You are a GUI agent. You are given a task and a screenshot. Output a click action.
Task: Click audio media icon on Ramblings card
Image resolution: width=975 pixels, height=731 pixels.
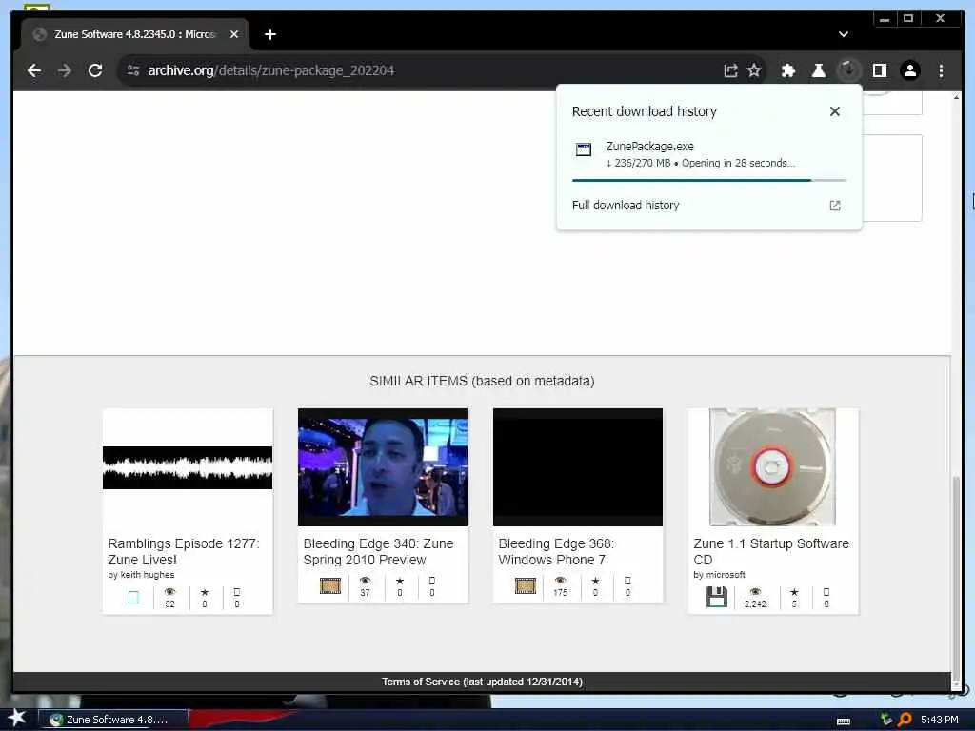[x=133, y=598]
